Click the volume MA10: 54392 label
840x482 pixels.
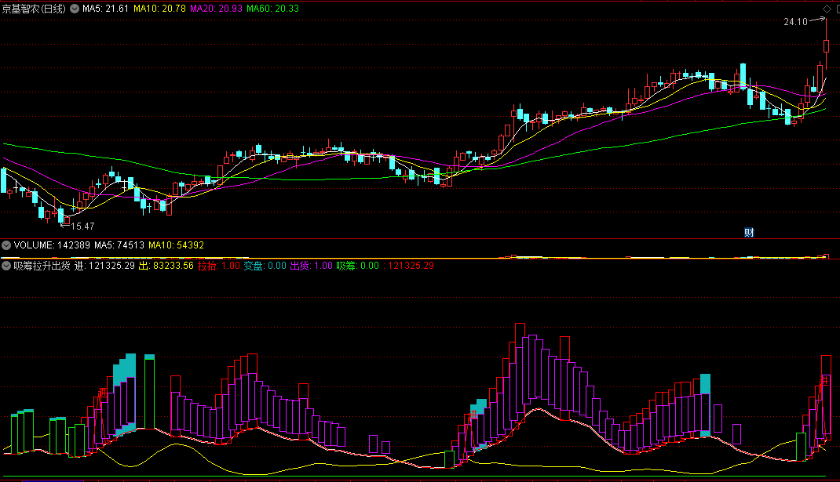point(177,245)
